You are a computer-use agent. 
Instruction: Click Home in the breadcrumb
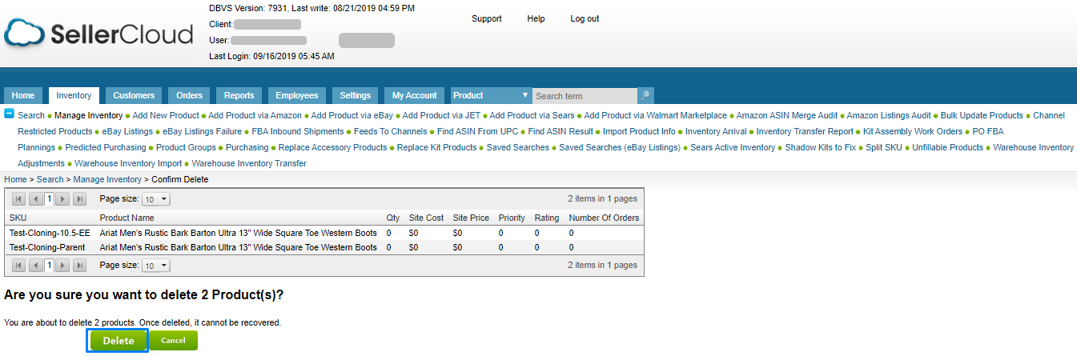coord(15,179)
